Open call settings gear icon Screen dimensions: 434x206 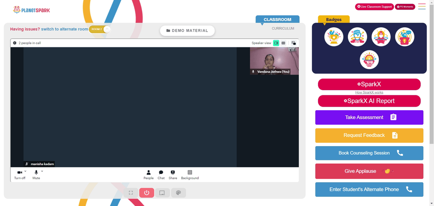point(15,43)
